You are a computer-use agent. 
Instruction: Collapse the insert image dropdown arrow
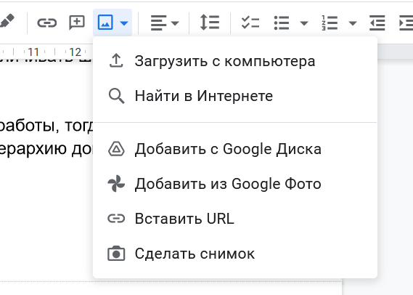tap(124, 23)
